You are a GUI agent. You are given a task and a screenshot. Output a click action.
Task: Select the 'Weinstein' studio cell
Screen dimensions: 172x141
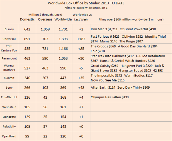tap(9, 107)
